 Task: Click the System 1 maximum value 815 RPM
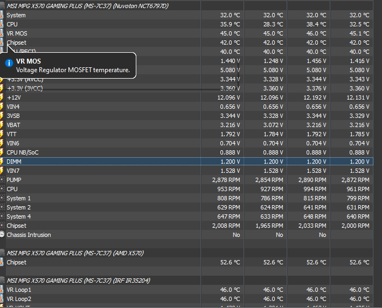(315, 198)
